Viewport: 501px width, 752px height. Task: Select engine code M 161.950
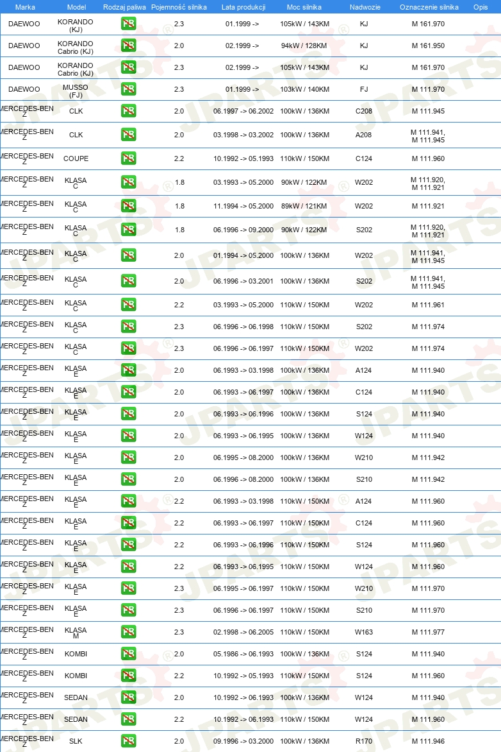tap(428, 46)
